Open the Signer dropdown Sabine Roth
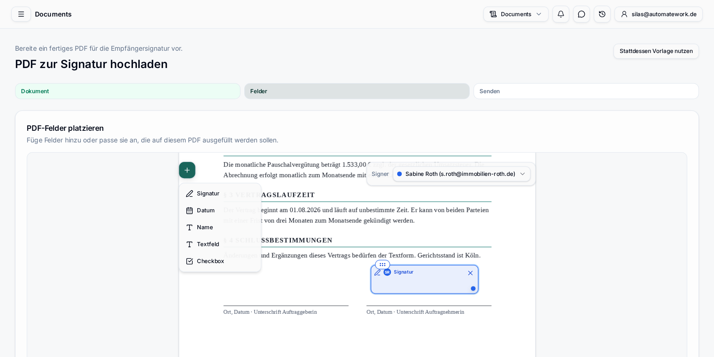The height and width of the screenshot is (357, 714). (x=461, y=174)
